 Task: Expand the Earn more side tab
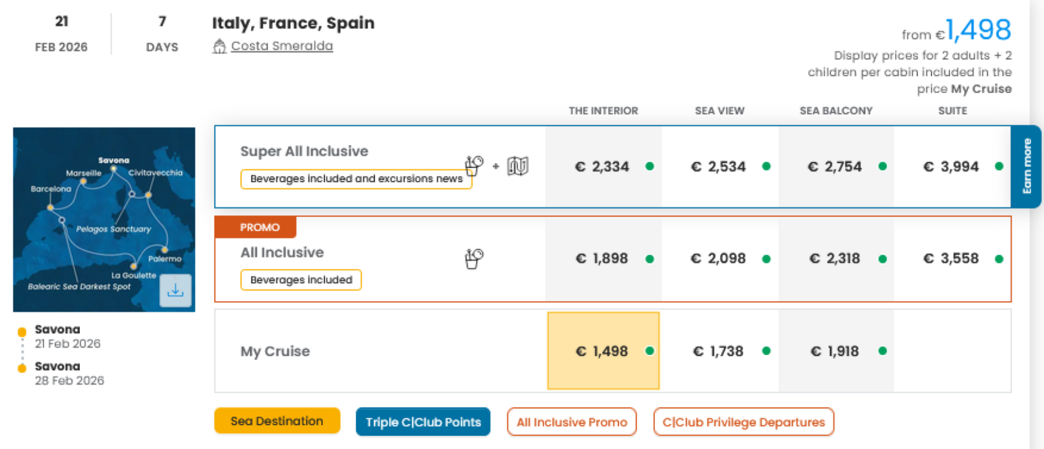1027,166
